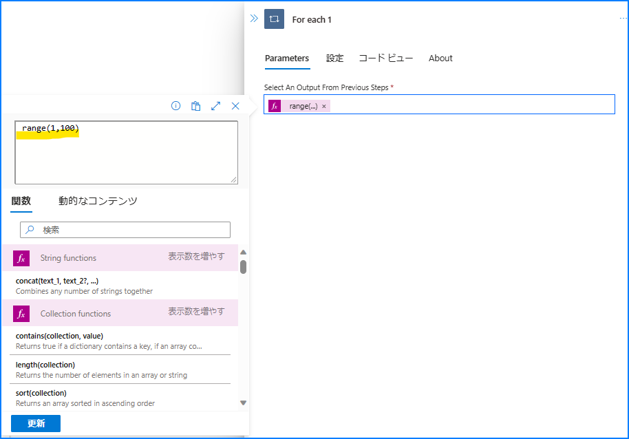Open the コード ビュー tab

tap(386, 58)
